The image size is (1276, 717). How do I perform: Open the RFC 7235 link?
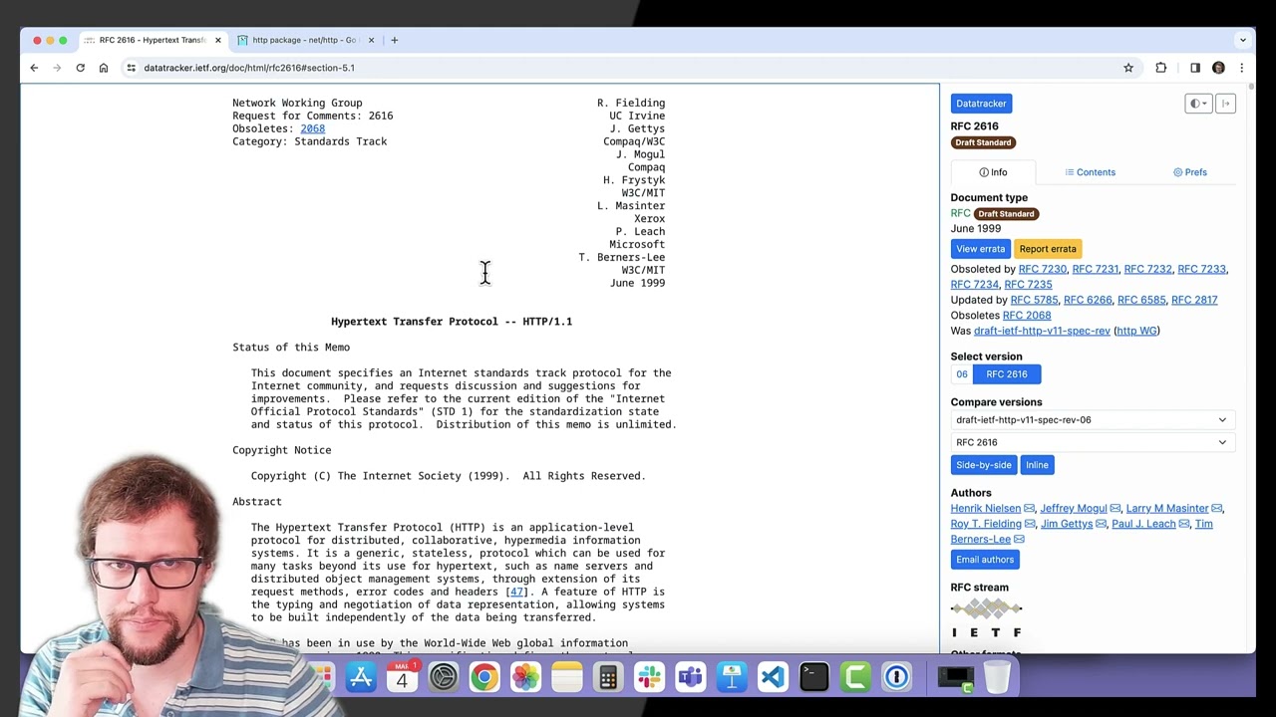click(1028, 285)
